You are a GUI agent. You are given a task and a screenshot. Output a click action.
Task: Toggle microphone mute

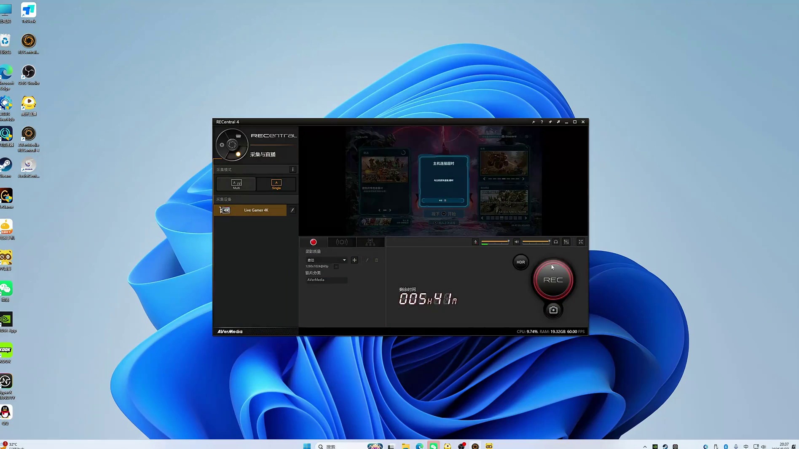475,242
